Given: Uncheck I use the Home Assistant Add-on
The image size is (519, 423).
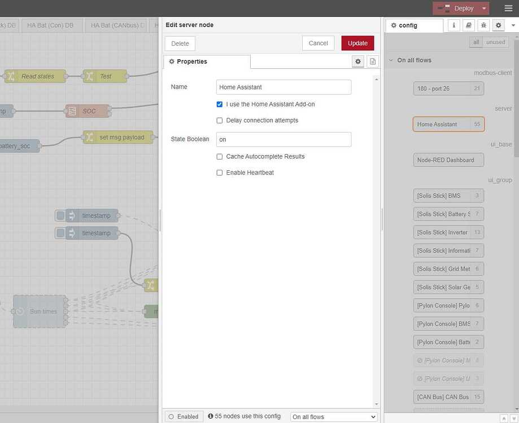Looking at the screenshot, I should coord(220,104).
